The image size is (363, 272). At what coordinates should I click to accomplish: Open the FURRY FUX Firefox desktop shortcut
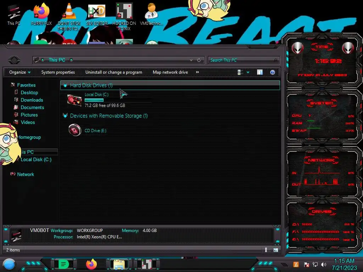pyautogui.click(x=41, y=15)
